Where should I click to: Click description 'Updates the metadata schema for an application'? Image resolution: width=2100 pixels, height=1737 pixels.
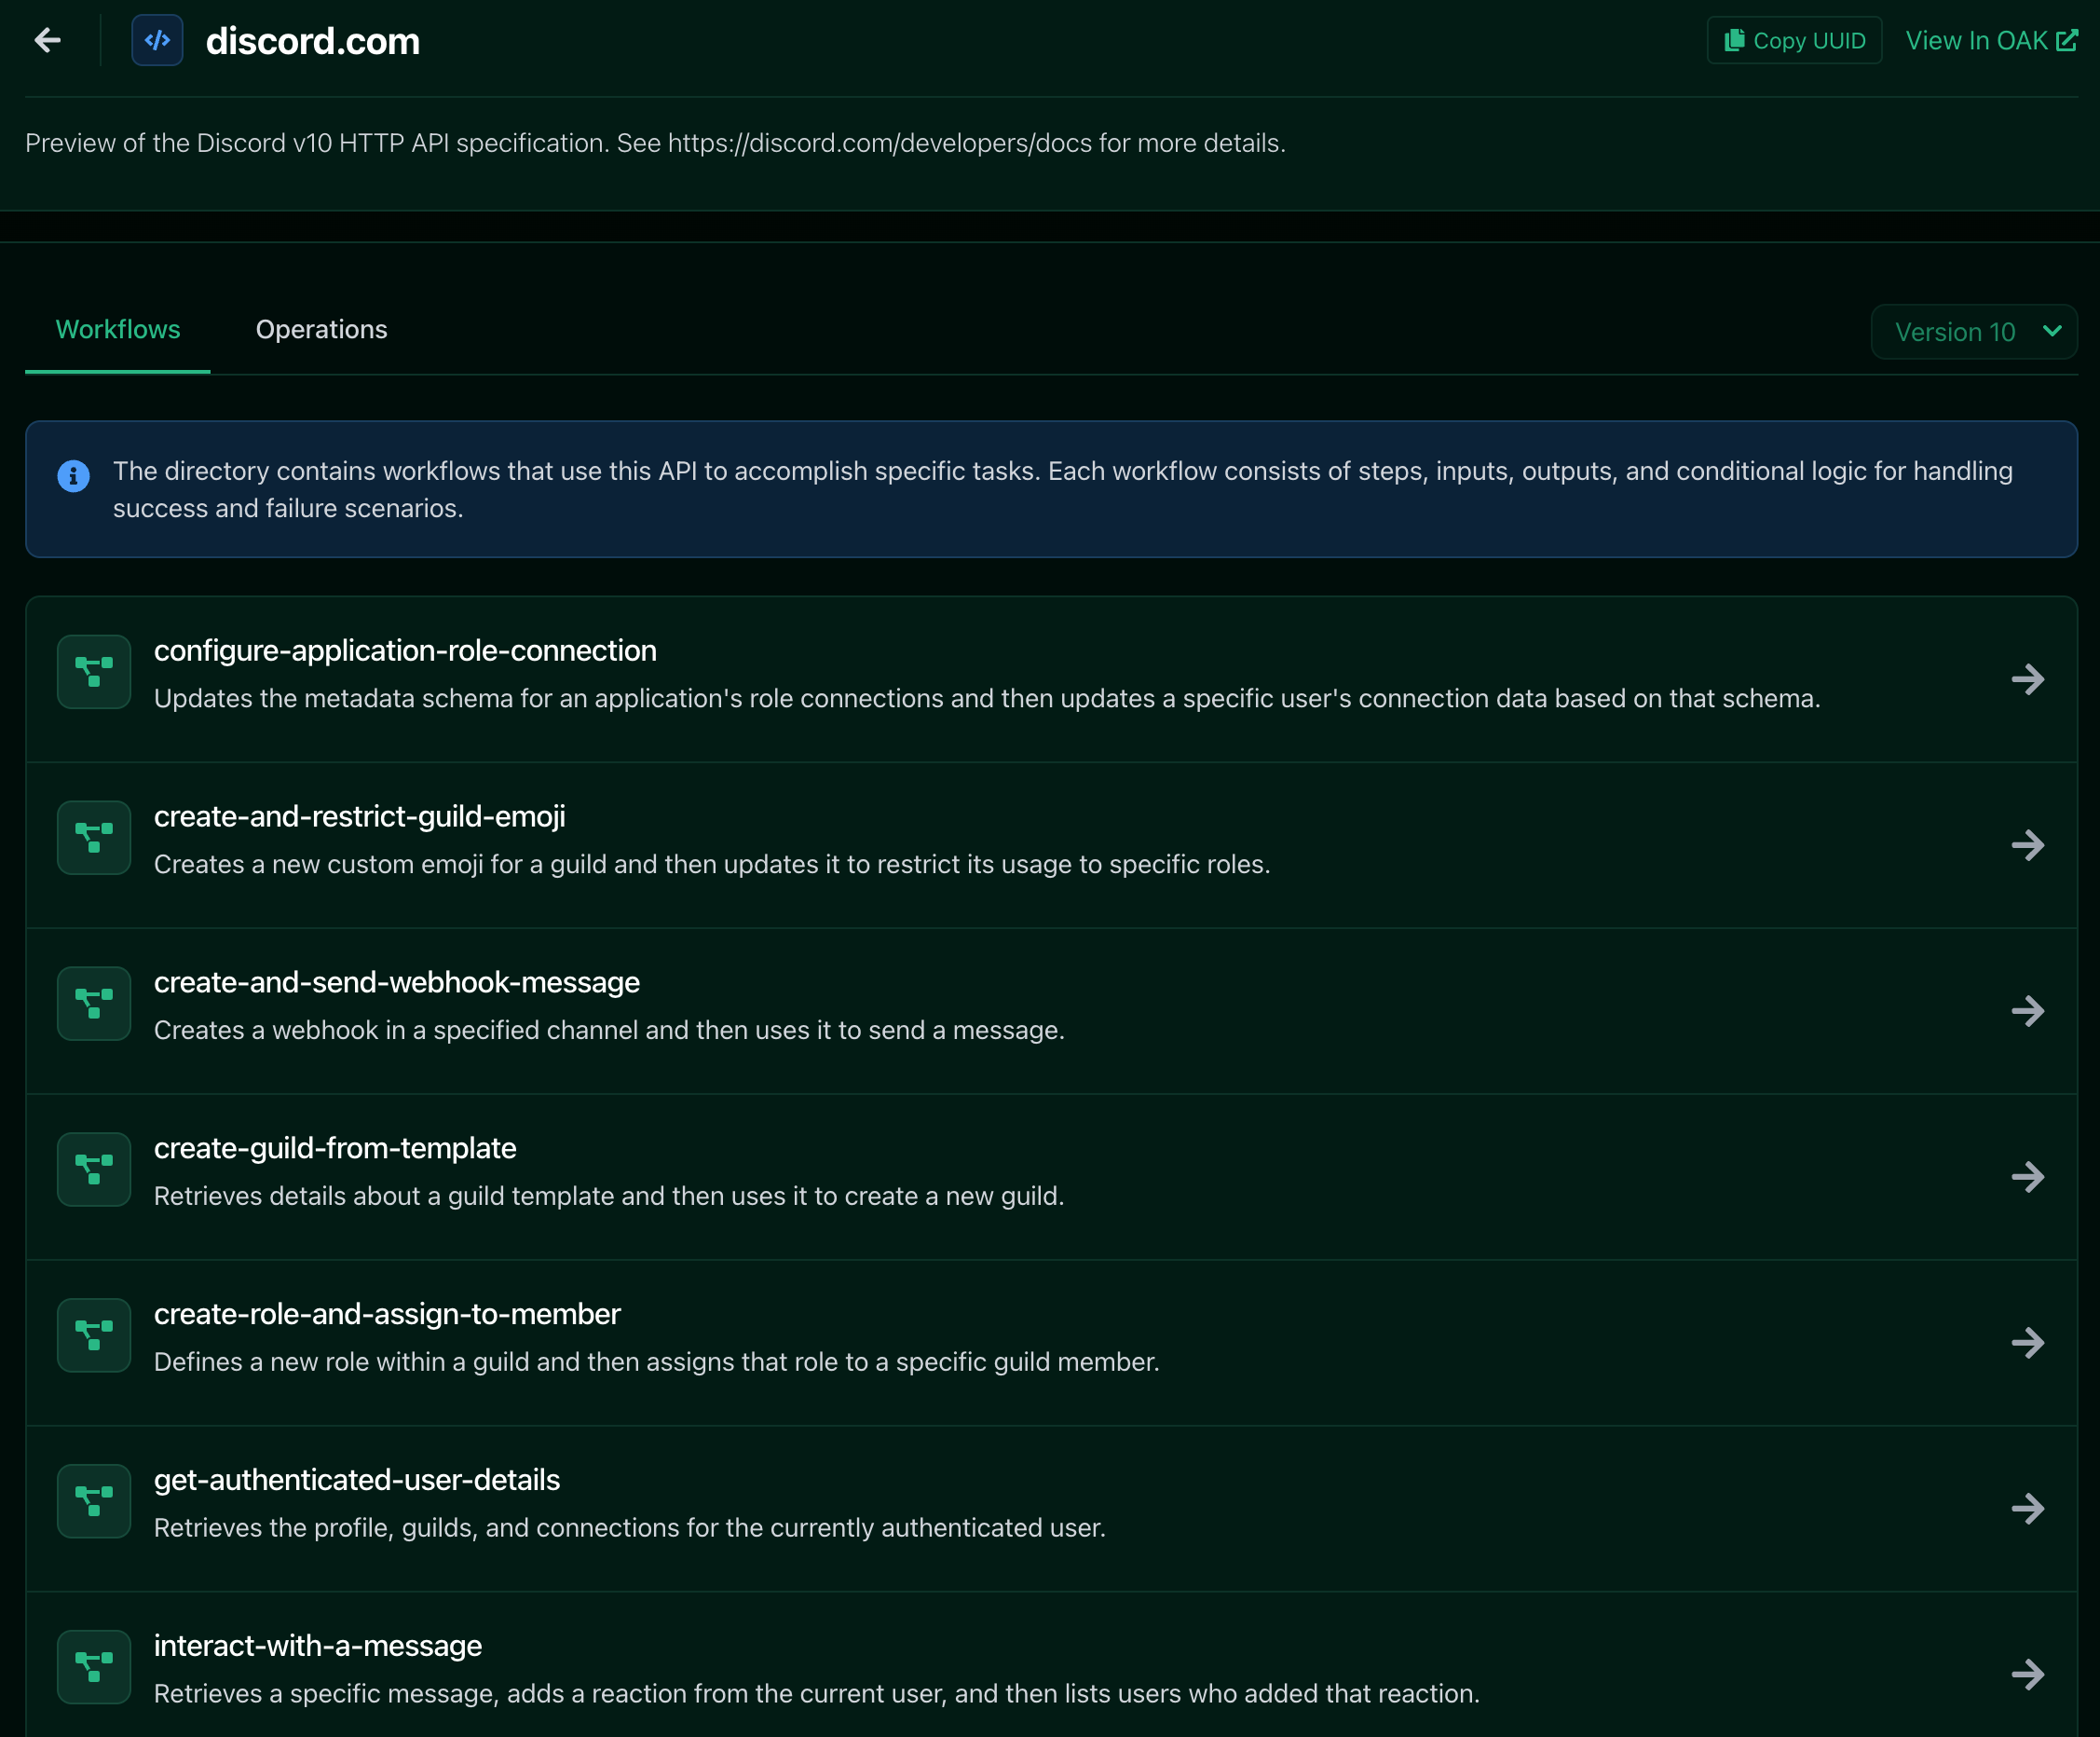click(987, 699)
